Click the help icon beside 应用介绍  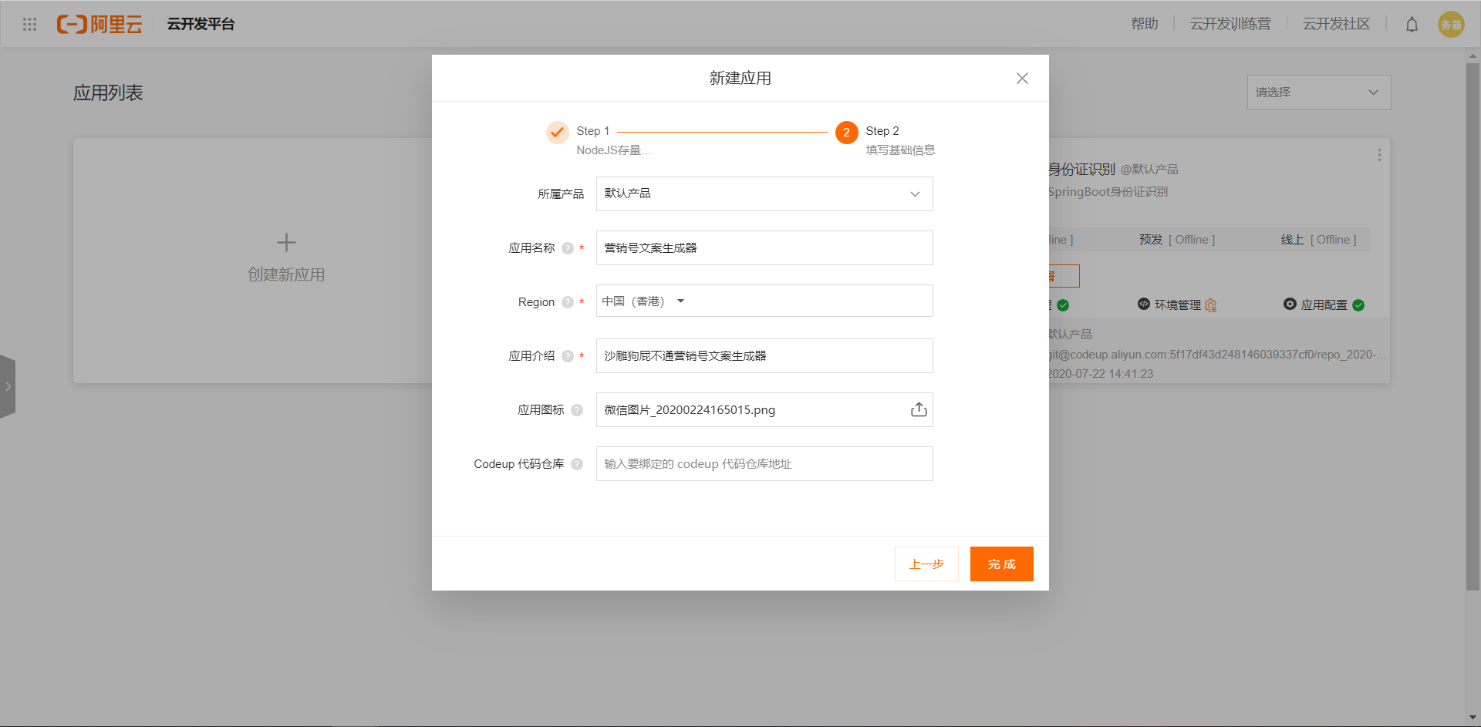click(x=568, y=356)
